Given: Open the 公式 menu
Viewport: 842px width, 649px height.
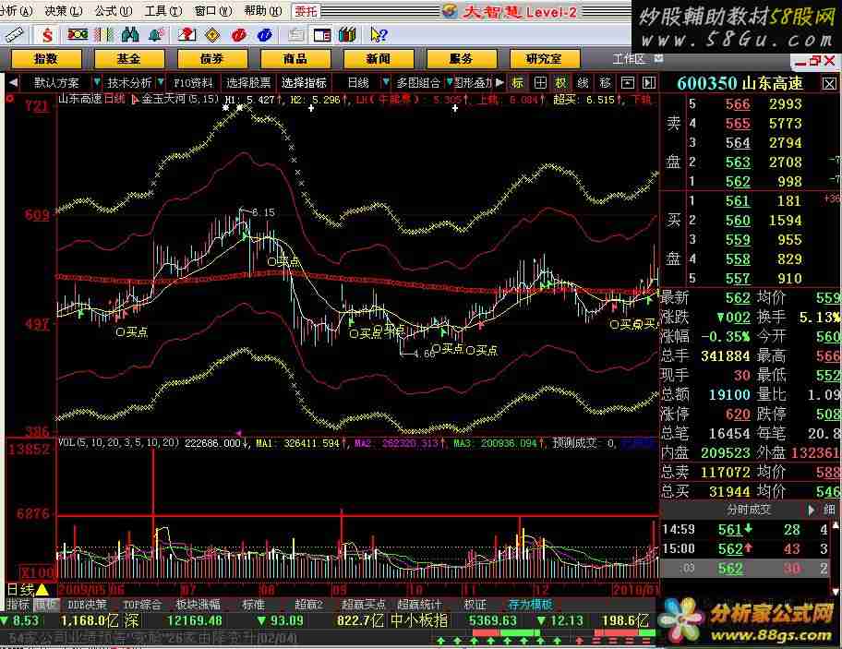Looking at the screenshot, I should (113, 11).
